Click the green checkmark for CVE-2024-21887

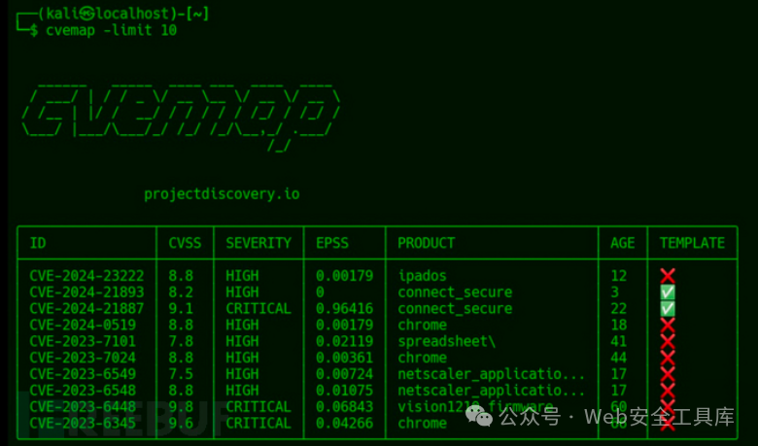click(x=668, y=309)
